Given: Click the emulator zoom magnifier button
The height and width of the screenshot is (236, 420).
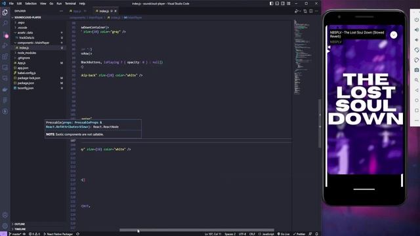Looking at the screenshot, I should click(416, 80).
